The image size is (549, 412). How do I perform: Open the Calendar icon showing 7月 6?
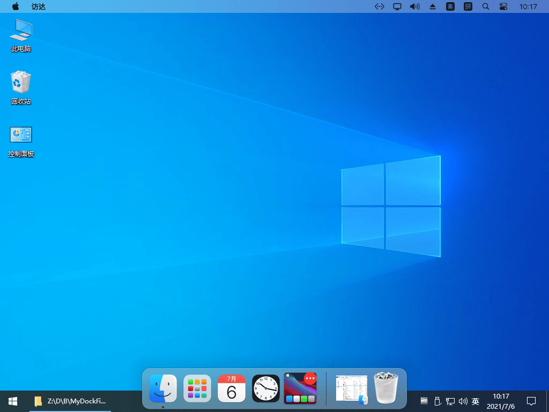click(232, 388)
